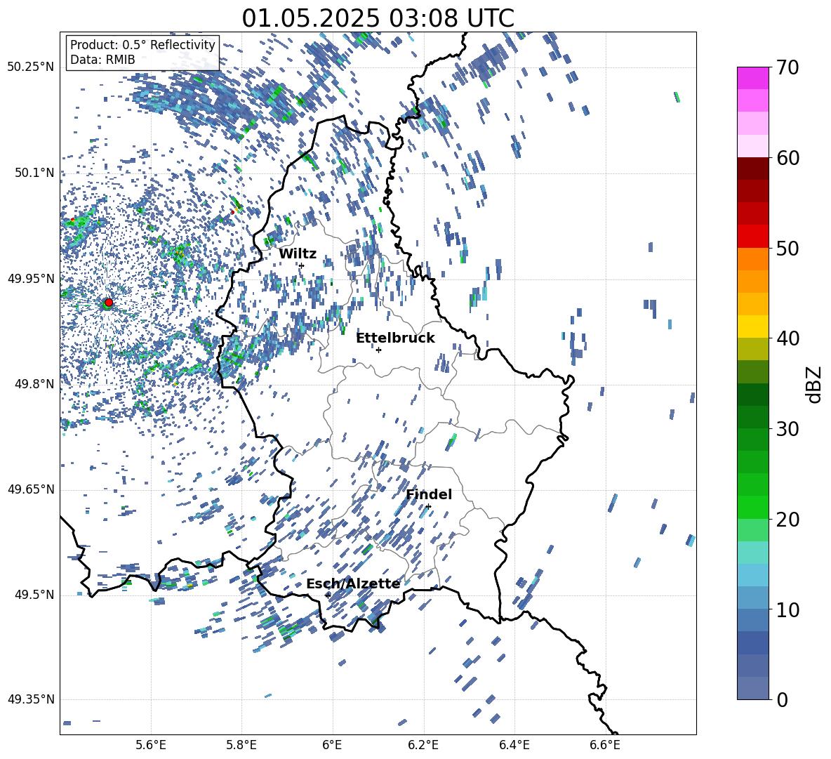This screenshot has width=831, height=759.
Task: Click the dBZ colorbar axis label
Action: tap(814, 384)
